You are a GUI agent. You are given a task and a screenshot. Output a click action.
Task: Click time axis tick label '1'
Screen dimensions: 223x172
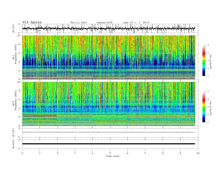40,153
